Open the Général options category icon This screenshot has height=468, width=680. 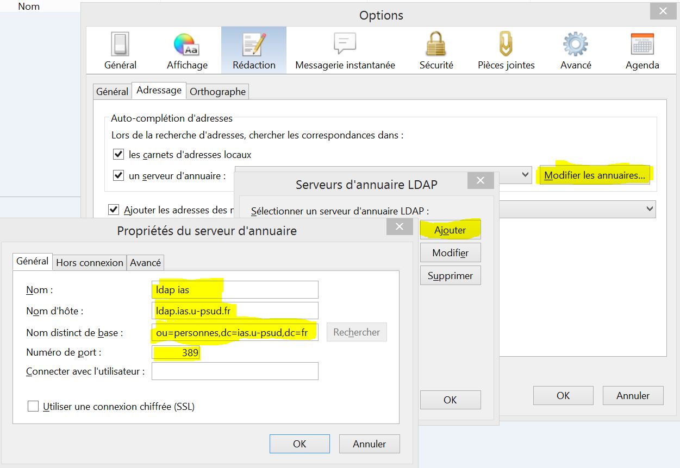pos(120,45)
